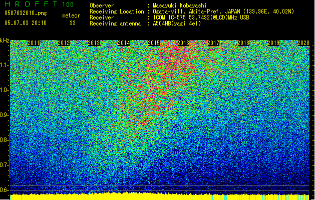Click the 2019 time marker
Screen dimensions: 315x200
273,43
